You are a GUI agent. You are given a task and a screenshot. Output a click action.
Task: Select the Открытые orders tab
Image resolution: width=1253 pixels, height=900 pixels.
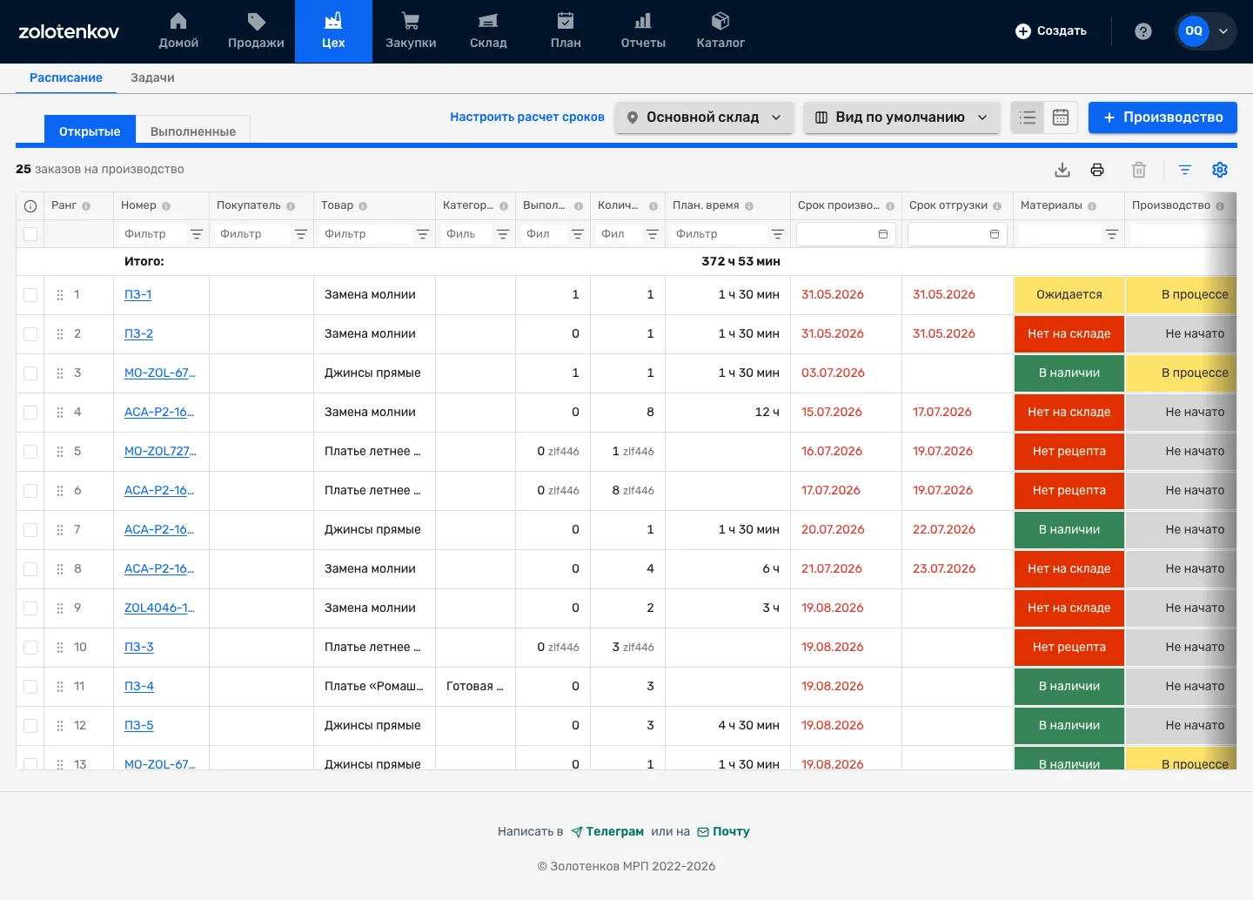[90, 131]
